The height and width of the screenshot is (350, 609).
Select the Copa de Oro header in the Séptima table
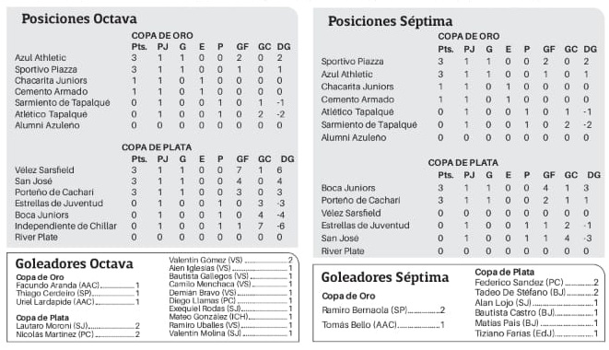pos(468,37)
